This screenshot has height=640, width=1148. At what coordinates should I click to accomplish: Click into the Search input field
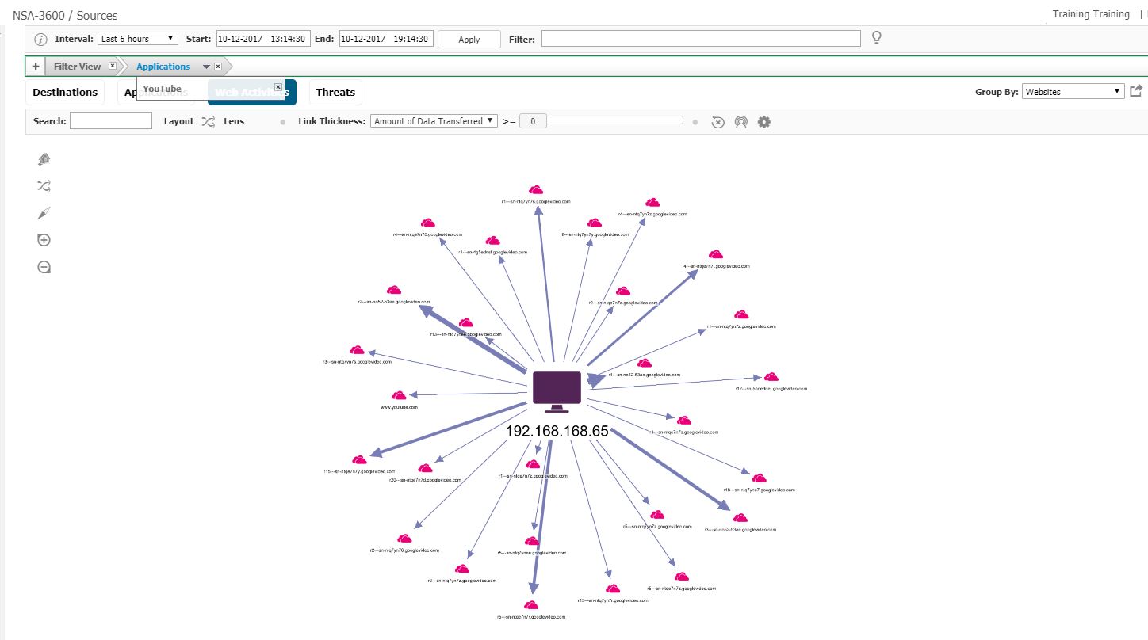tap(111, 121)
